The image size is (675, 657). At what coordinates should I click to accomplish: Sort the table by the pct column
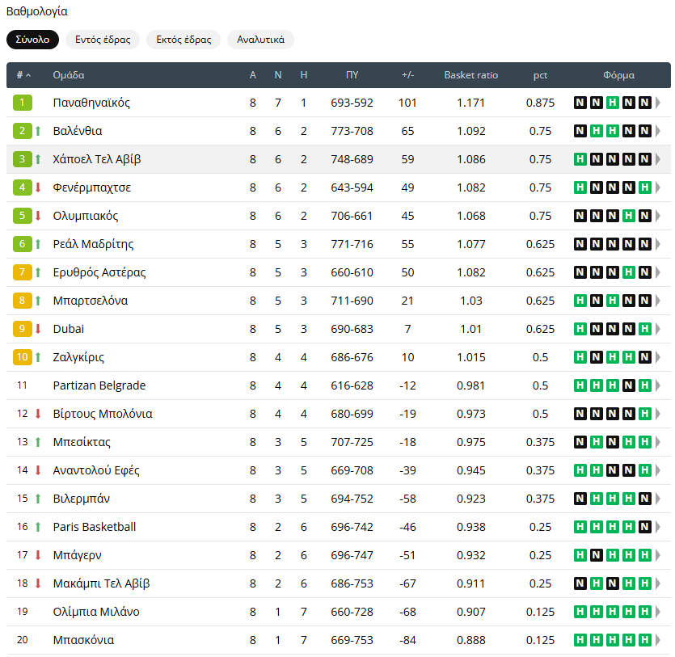pyautogui.click(x=540, y=75)
